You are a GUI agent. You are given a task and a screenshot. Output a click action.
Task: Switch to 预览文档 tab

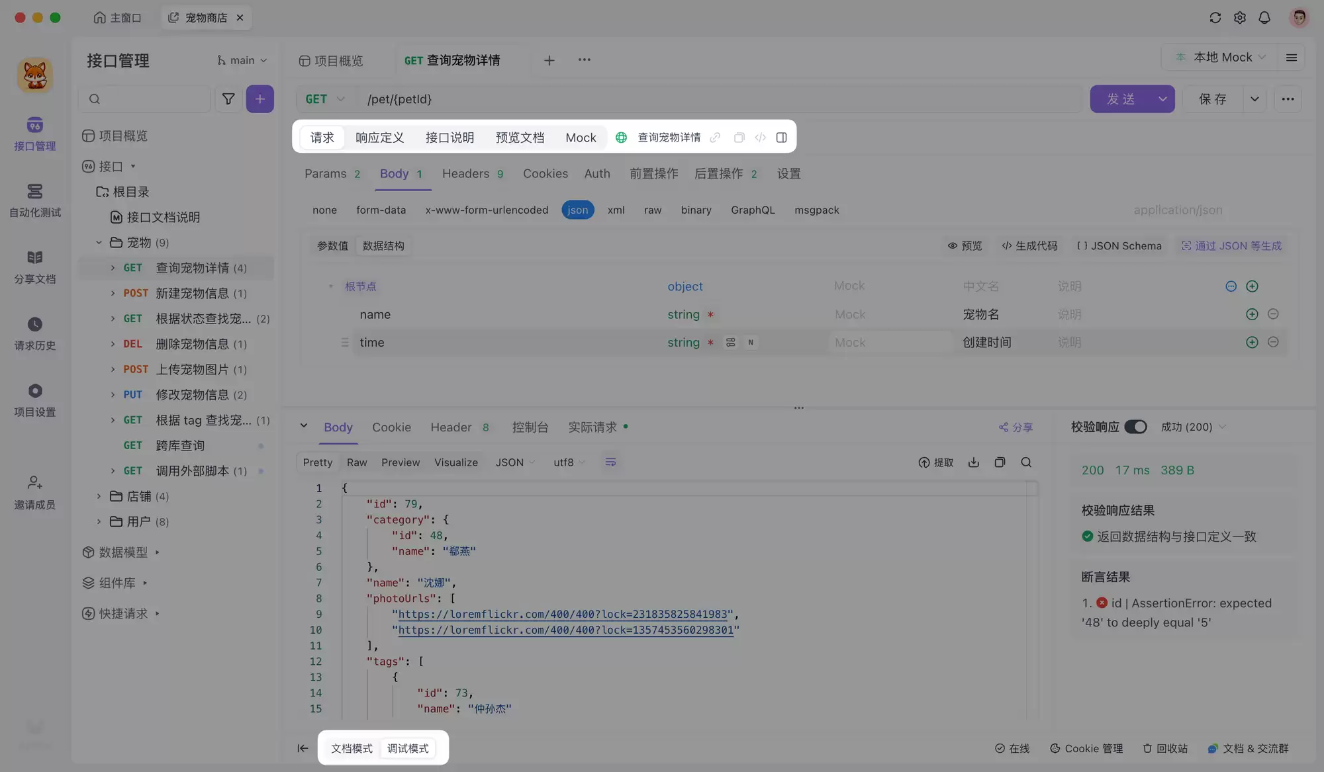coord(520,137)
